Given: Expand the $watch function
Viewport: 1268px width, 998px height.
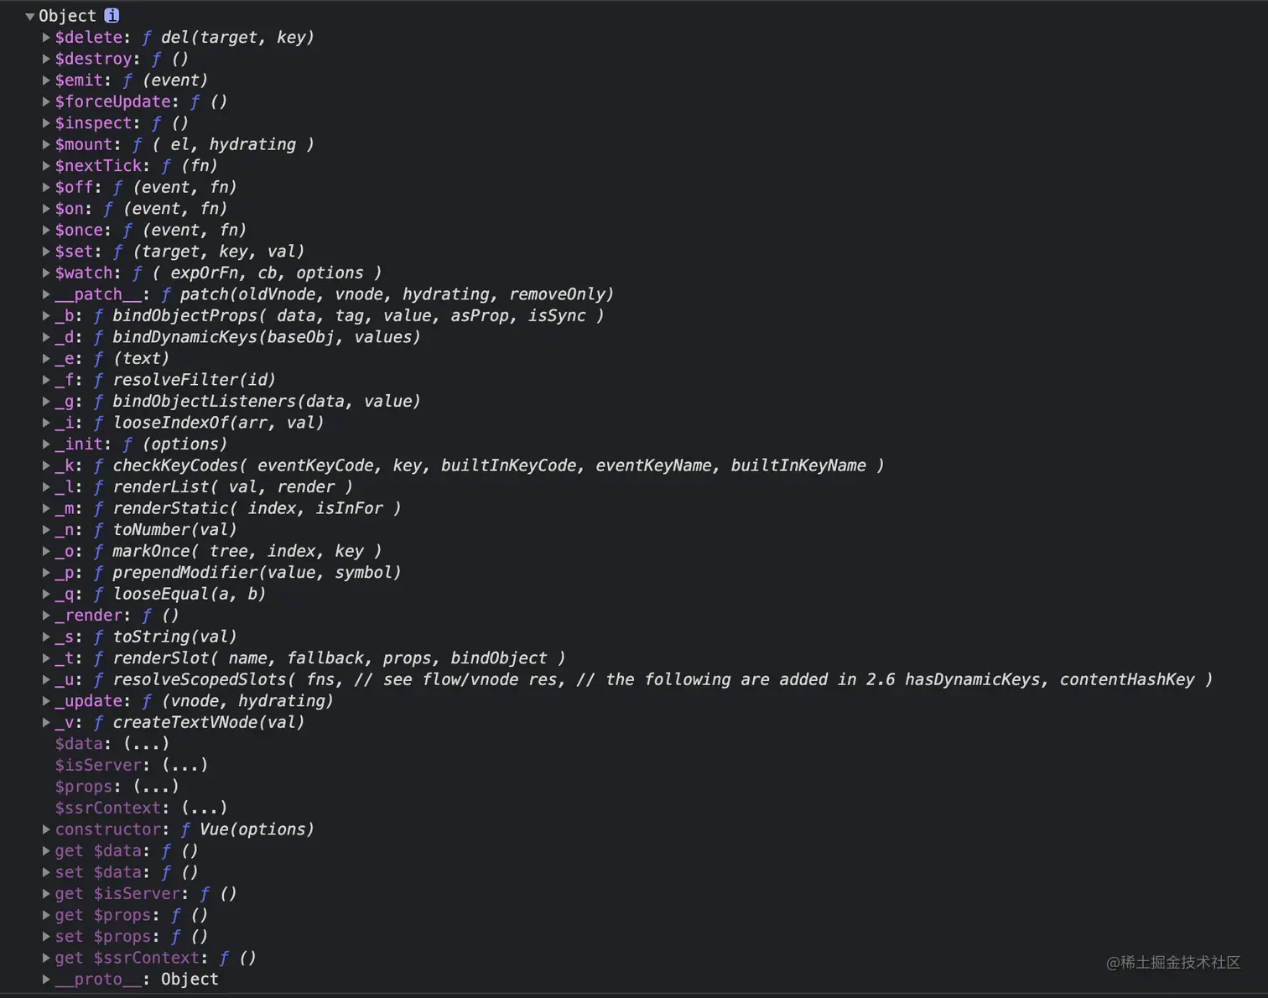Looking at the screenshot, I should tap(46, 273).
